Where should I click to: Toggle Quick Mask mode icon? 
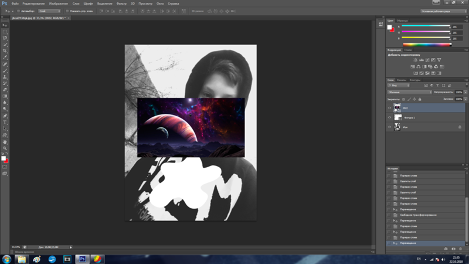[x=5, y=167]
